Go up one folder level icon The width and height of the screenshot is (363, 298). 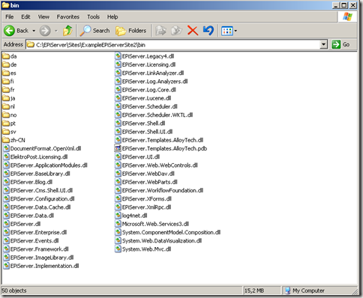click(67, 31)
